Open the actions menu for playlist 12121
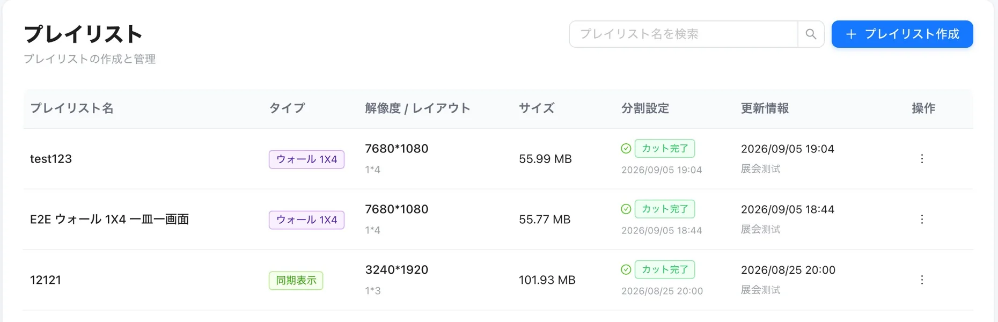The height and width of the screenshot is (322, 998). (x=922, y=280)
